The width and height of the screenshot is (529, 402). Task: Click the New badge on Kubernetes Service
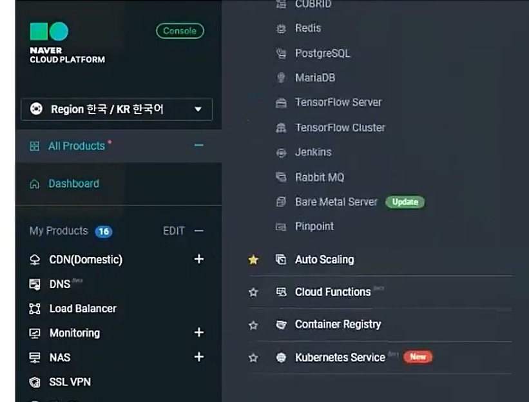(418, 357)
